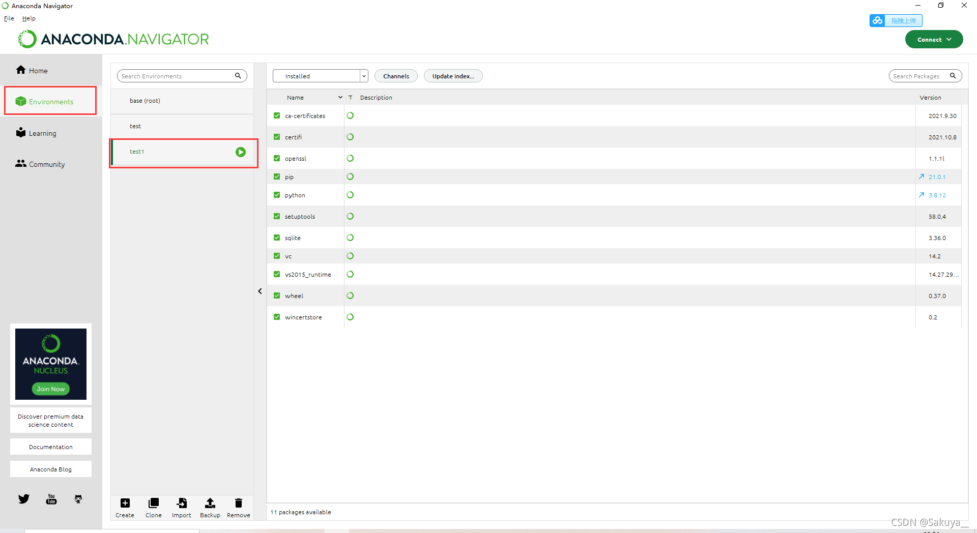
Task: Click the Version column header
Action: click(930, 98)
